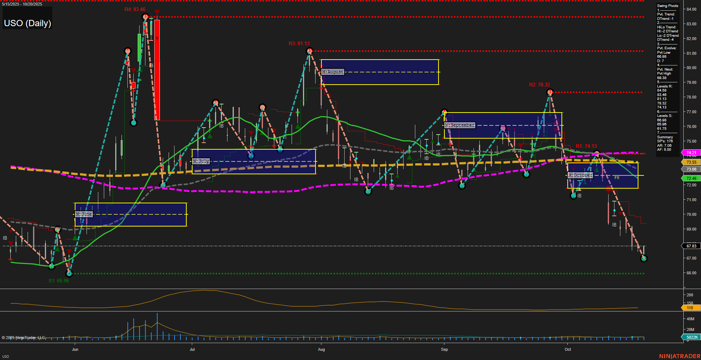This screenshot has height=360, width=701.
Task: Click the teal pivot dot near S1 low
Action: [70, 273]
